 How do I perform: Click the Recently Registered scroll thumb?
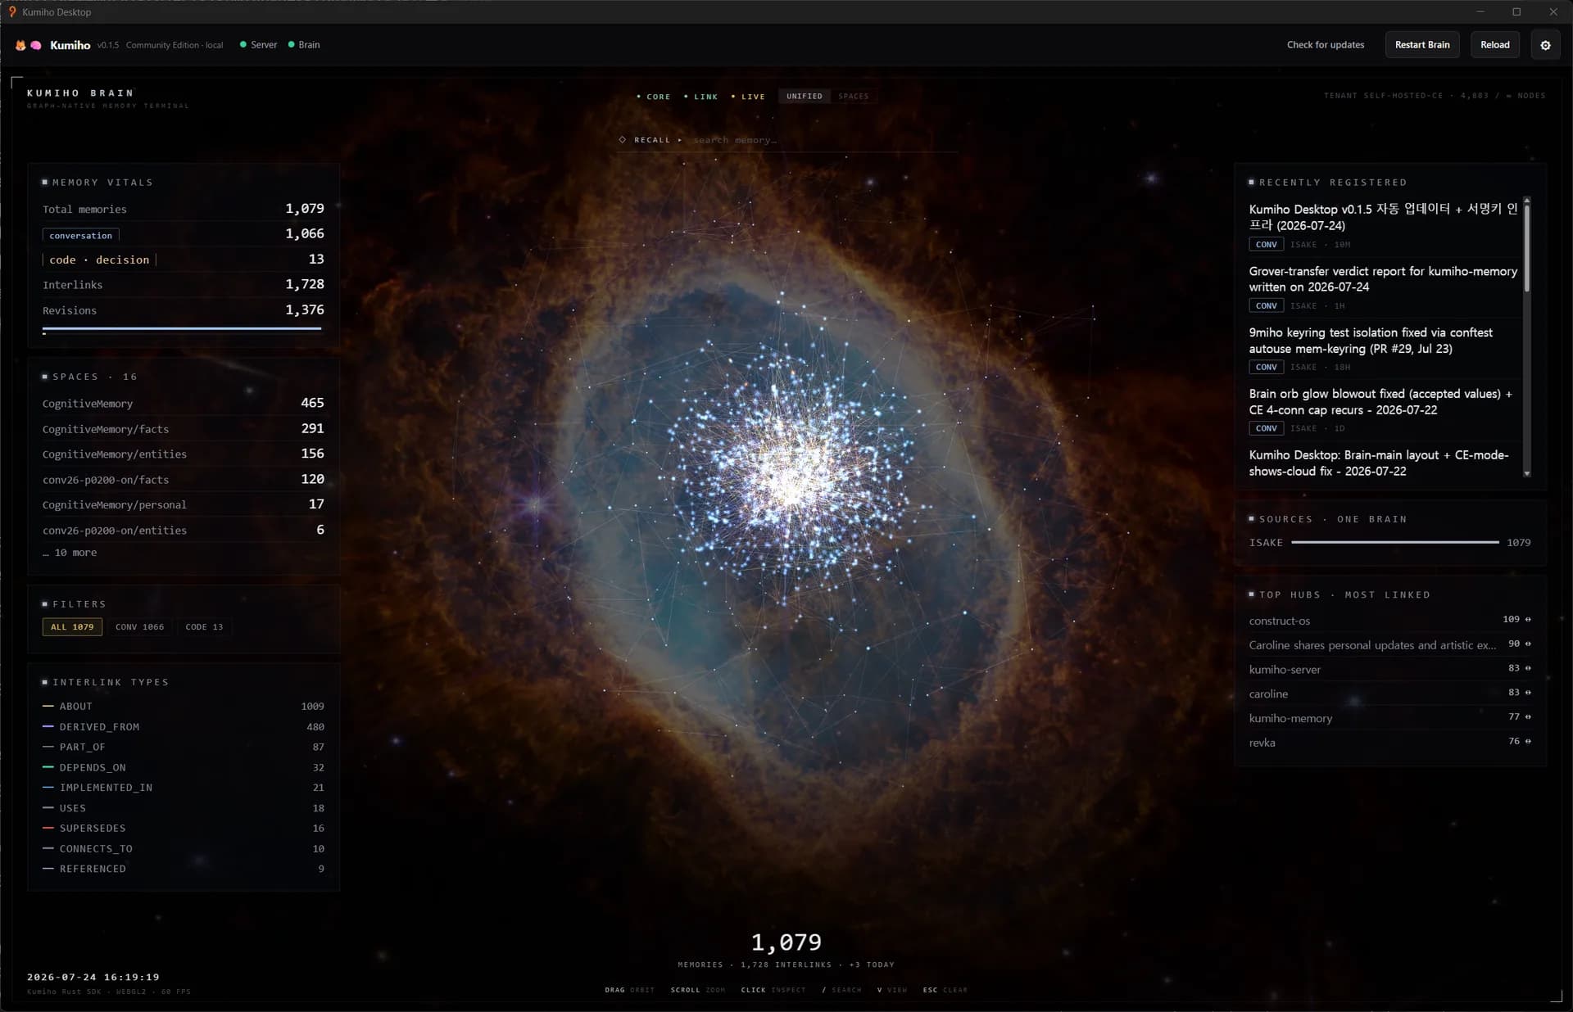(x=1527, y=247)
